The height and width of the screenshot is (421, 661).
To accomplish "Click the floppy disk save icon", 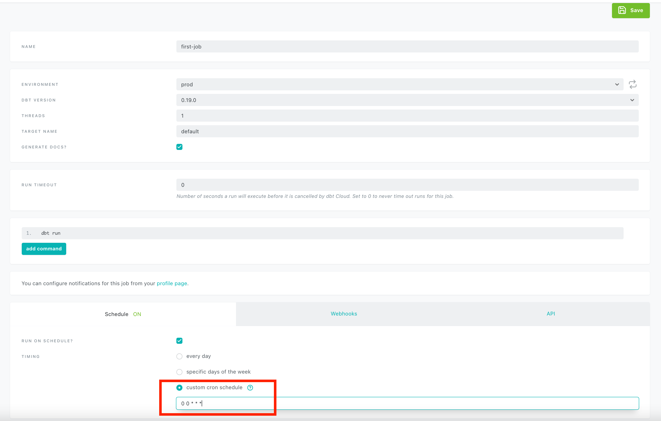I will point(622,10).
